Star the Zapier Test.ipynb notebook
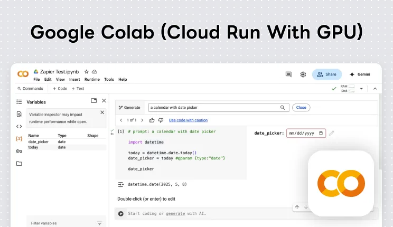393x227 pixels. pyautogui.click(x=87, y=72)
